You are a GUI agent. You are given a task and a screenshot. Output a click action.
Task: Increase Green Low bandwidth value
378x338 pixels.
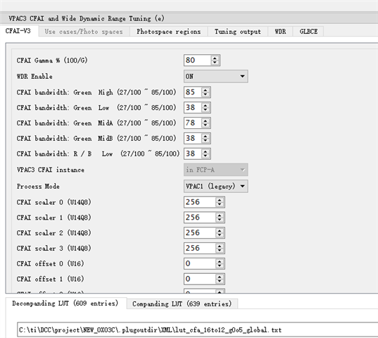point(206,106)
